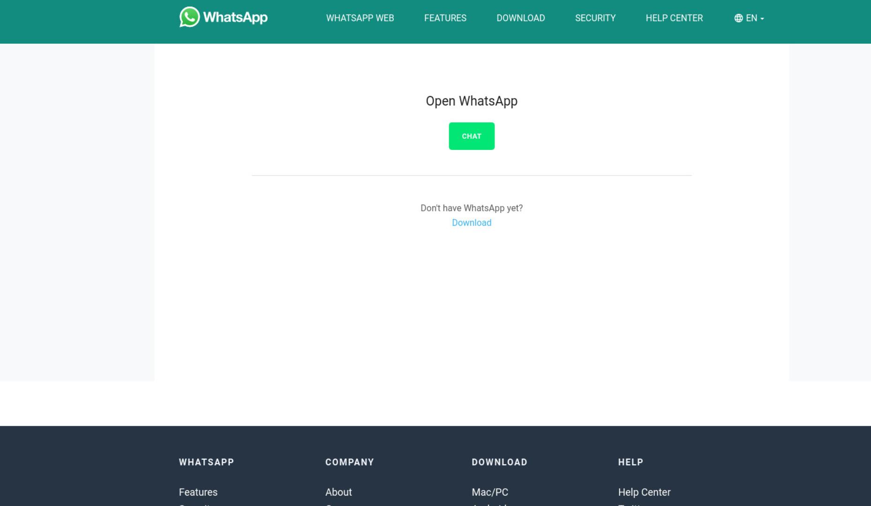Image resolution: width=871 pixels, height=506 pixels.
Task: Click the HELP footer heading
Action: pos(631,462)
